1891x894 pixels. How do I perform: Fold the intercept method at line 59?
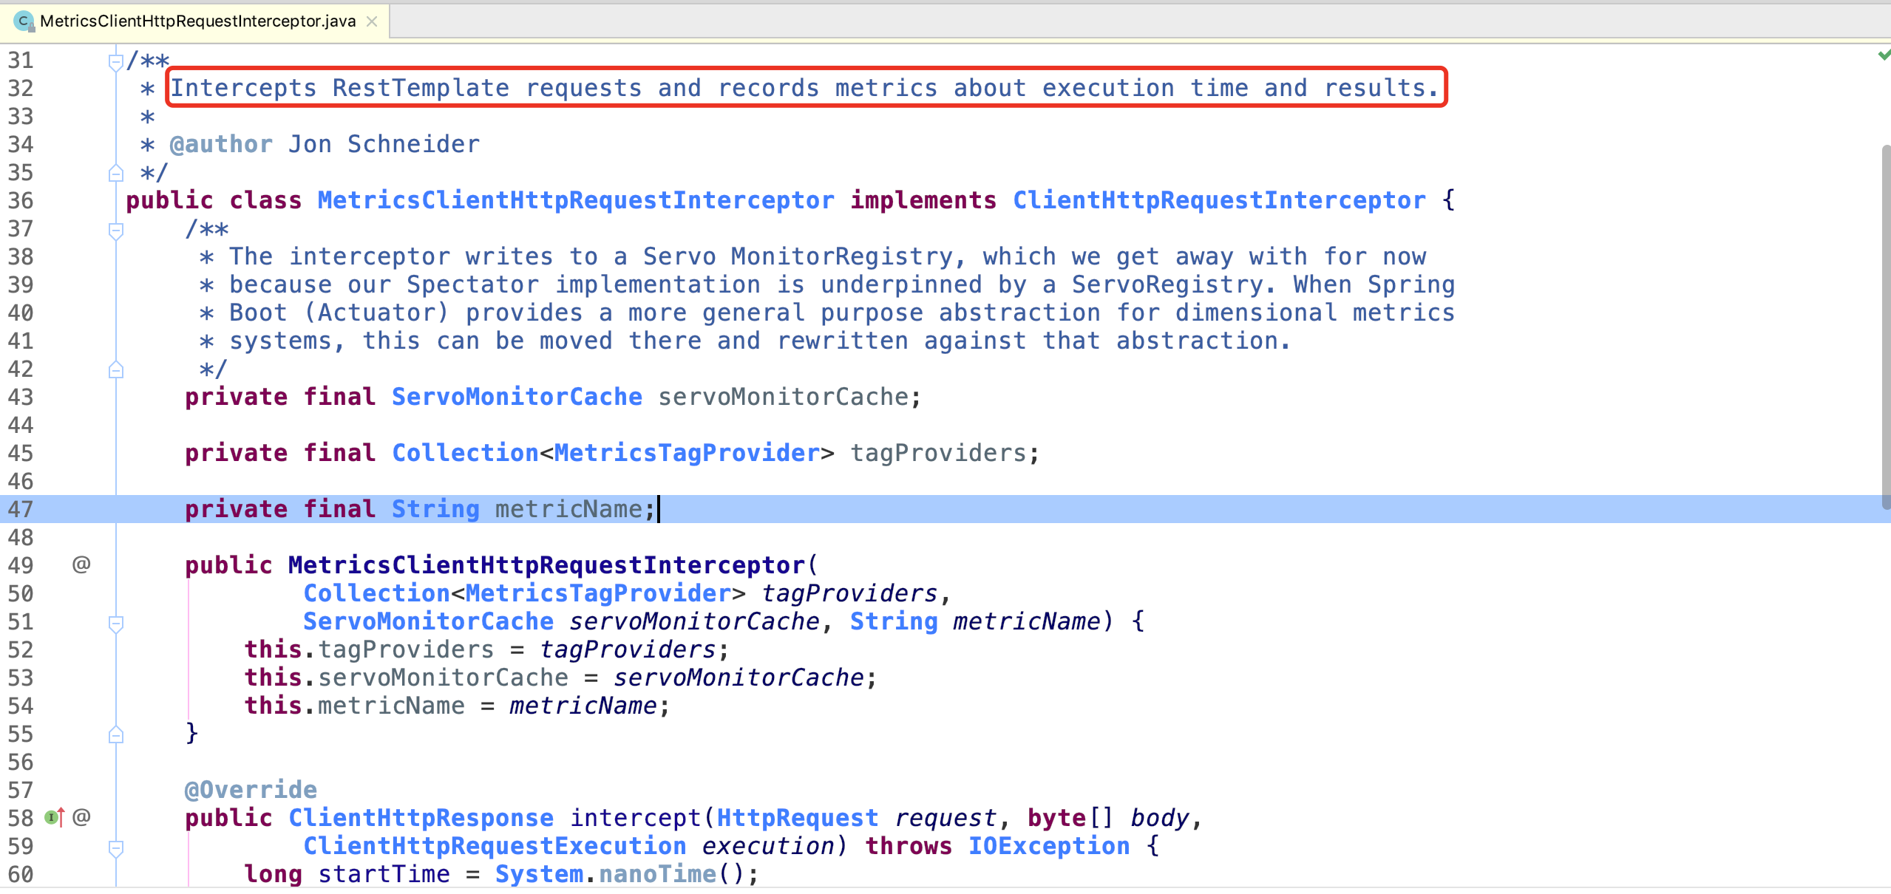(115, 847)
